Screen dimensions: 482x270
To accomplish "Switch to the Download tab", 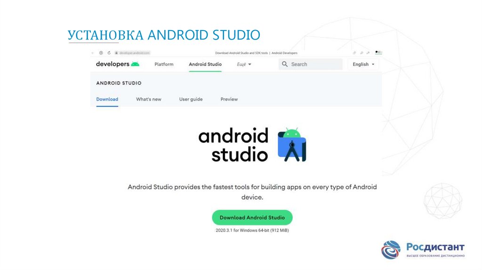I will pos(107,99).
